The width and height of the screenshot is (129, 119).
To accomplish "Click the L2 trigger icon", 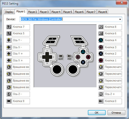I will pyautogui.click(x=9, y=27).
